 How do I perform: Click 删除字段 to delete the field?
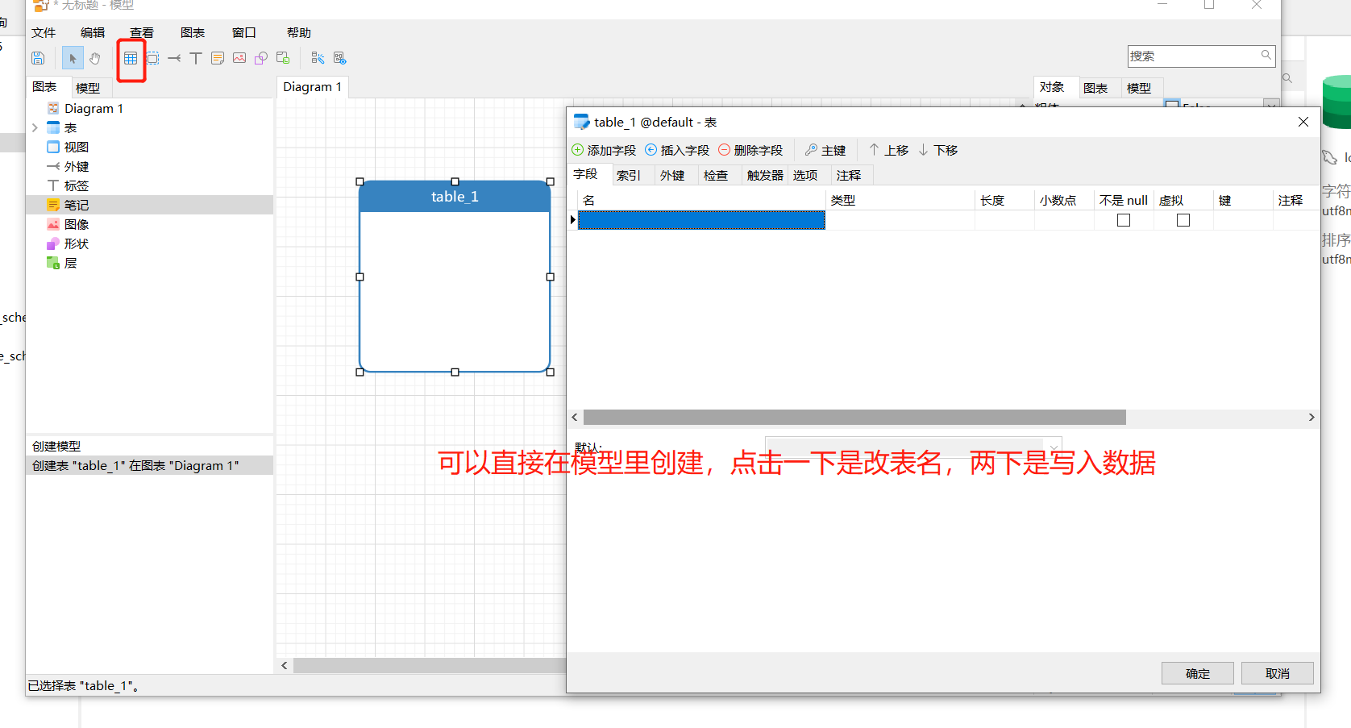point(750,151)
